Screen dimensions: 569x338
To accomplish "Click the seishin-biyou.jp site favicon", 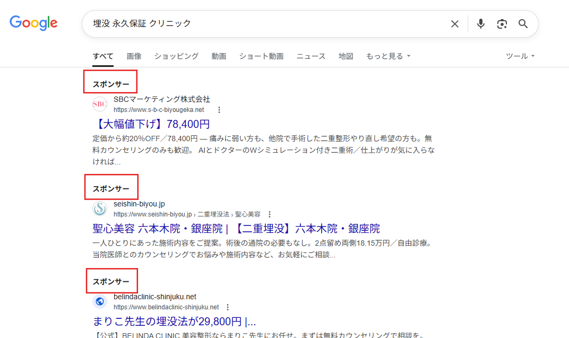I will pyautogui.click(x=99, y=209).
